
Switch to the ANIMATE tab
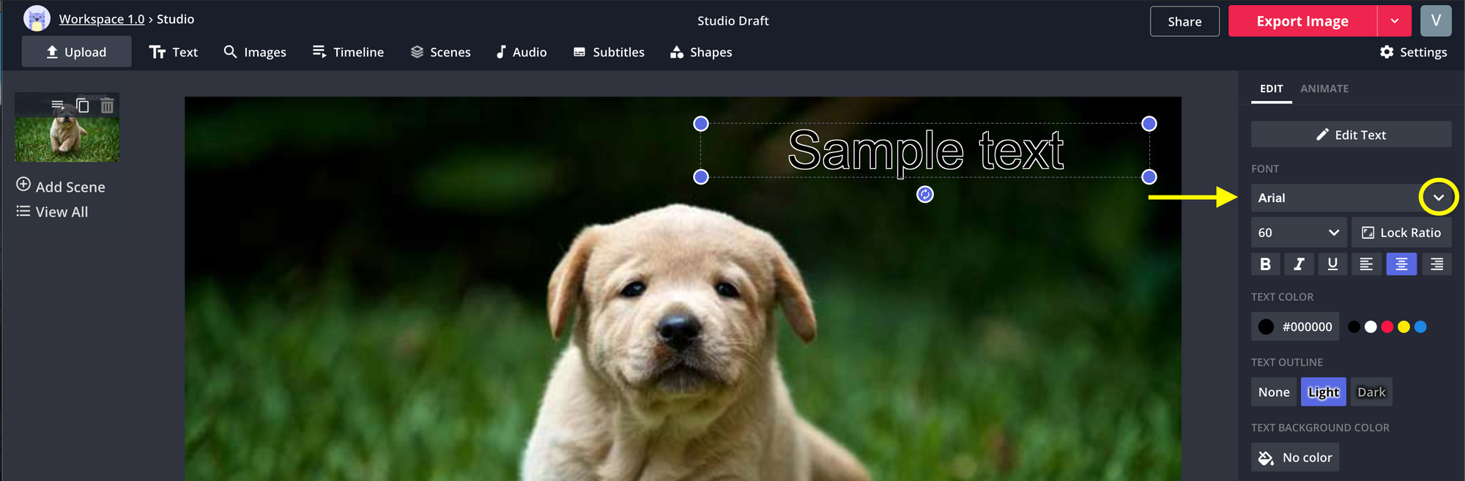(1324, 89)
